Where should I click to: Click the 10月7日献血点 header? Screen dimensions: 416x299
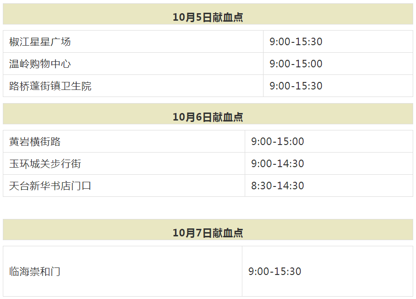pyautogui.click(x=208, y=230)
